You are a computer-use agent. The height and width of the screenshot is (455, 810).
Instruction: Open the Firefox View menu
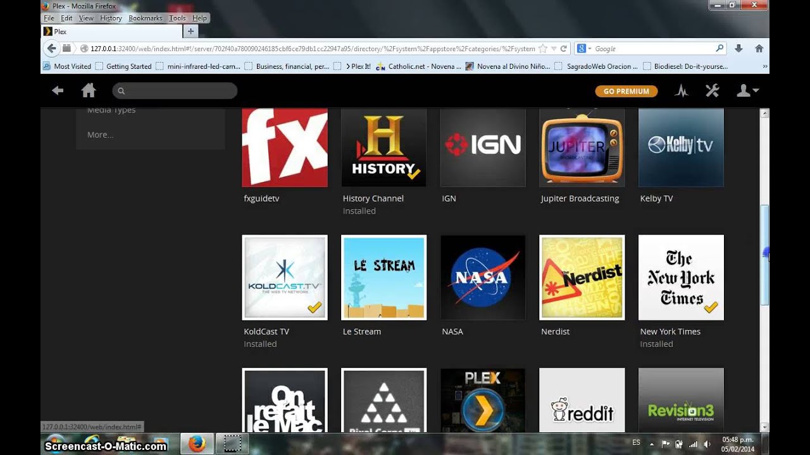(86, 18)
